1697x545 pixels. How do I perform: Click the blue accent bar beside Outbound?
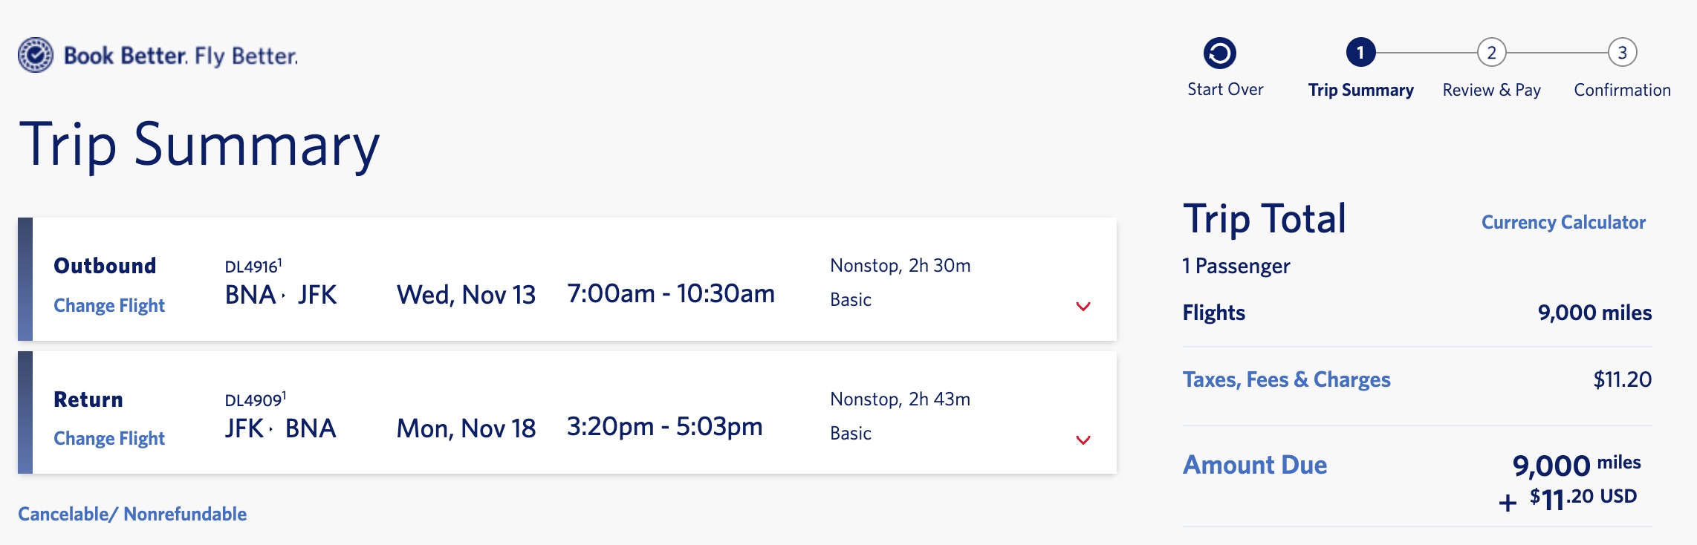[27, 278]
